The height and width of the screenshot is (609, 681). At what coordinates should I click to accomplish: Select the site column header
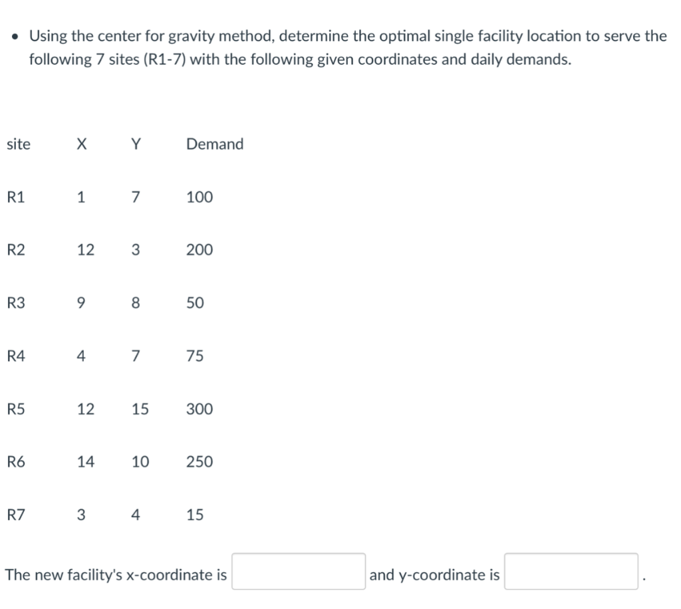tap(18, 144)
